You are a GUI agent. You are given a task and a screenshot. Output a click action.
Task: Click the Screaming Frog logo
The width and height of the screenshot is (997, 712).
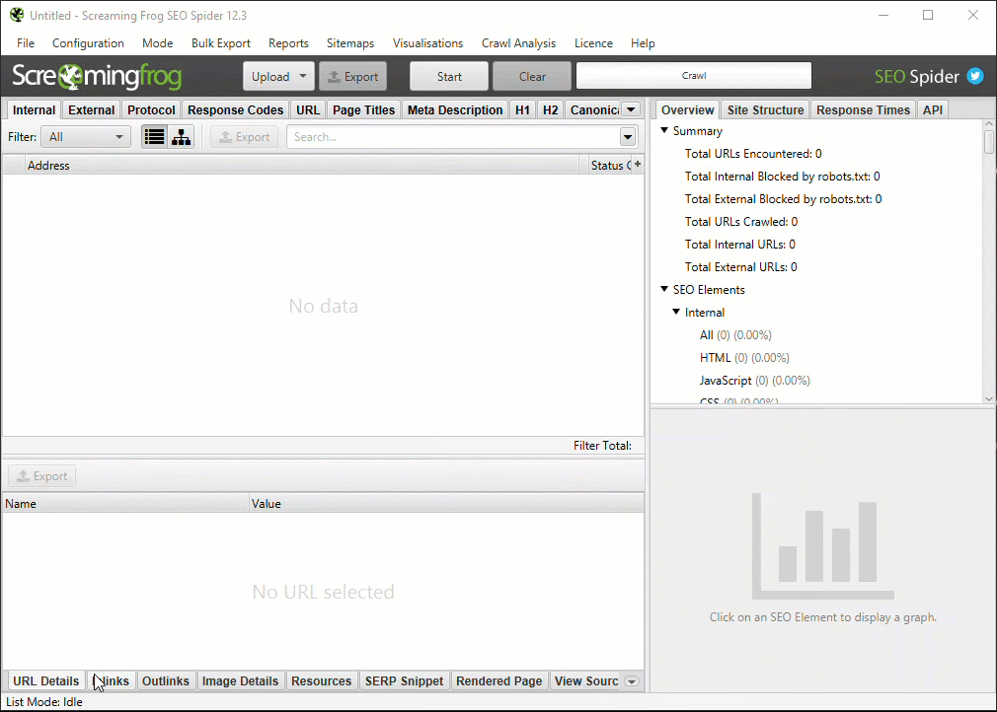point(97,77)
